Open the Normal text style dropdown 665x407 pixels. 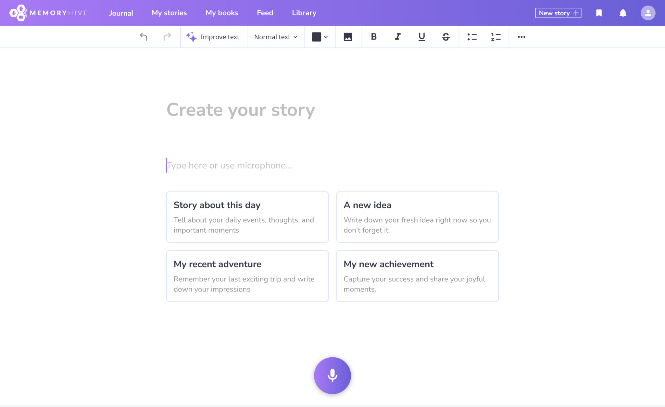(275, 37)
